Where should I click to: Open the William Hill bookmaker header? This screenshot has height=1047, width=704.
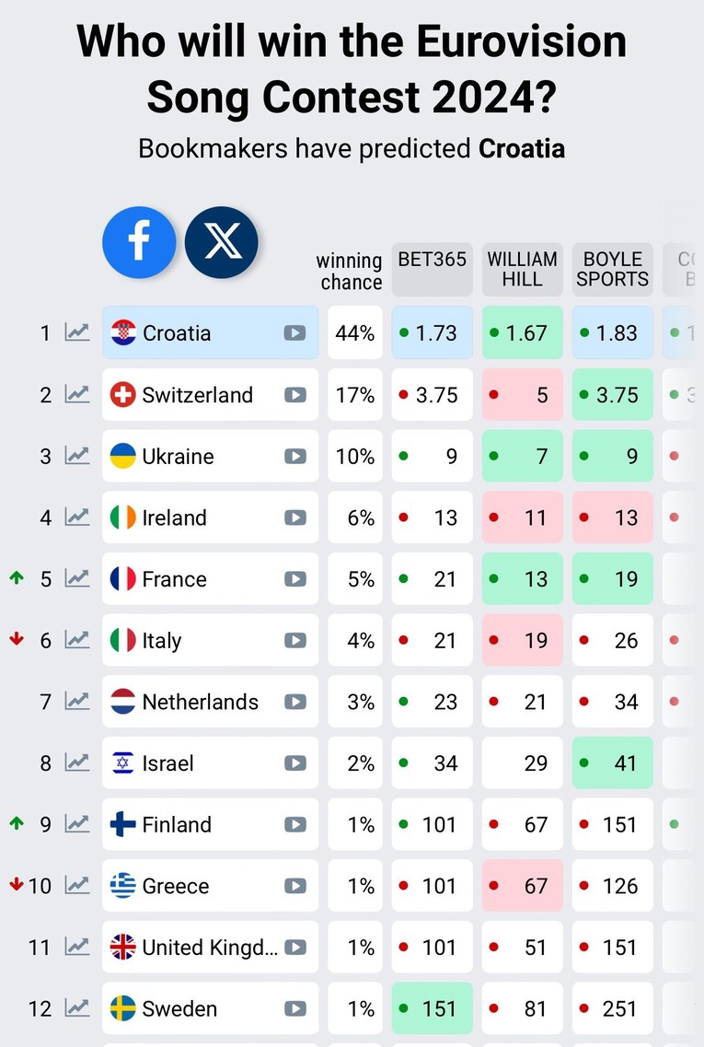[x=523, y=269]
